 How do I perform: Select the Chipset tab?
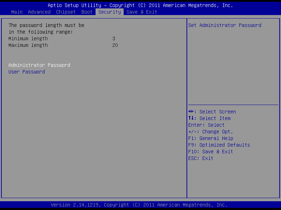coord(66,12)
